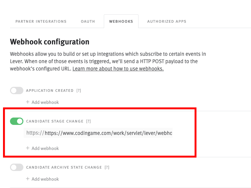Switch to the Partner Integrations tab
This screenshot has height=188, width=251.
[41, 21]
